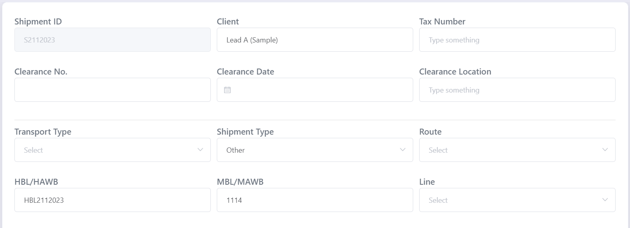This screenshot has width=630, height=228.
Task: Click the Shipment Type label text
Action: [x=245, y=132]
